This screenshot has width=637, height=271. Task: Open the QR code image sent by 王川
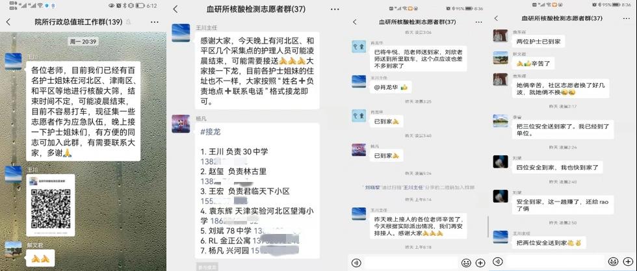click(51, 205)
